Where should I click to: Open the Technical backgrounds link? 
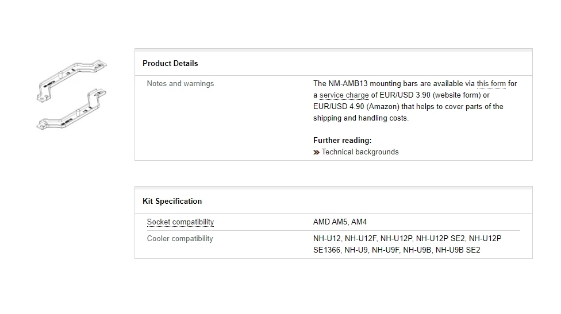tap(360, 152)
